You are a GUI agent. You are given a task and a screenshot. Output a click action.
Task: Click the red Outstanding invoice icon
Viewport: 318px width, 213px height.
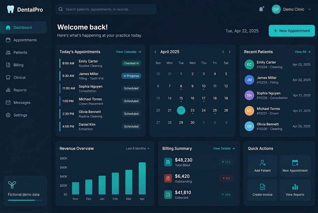tap(168, 178)
